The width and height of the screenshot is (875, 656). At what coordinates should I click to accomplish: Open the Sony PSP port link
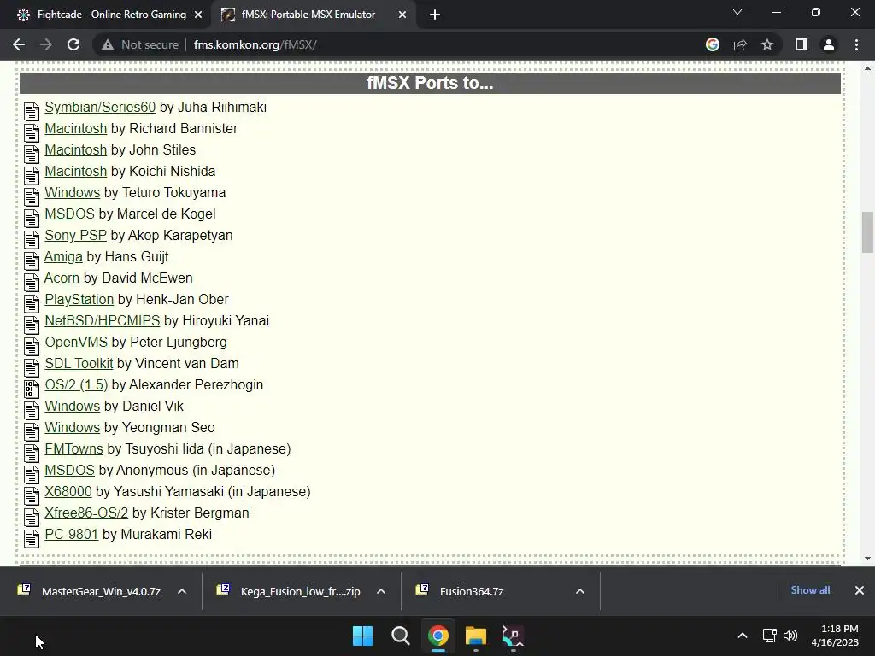pos(75,236)
